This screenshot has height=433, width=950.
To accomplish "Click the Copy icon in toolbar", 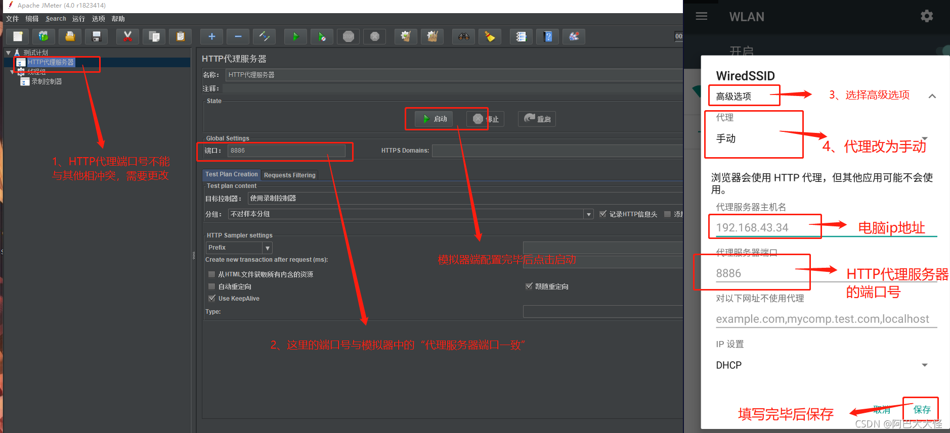I will tap(154, 36).
